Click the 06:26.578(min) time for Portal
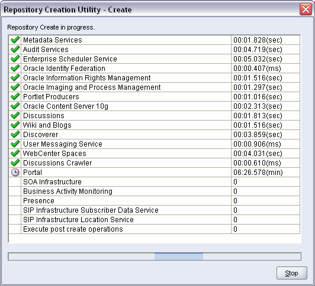This screenshot has width=315, height=286. click(x=258, y=173)
